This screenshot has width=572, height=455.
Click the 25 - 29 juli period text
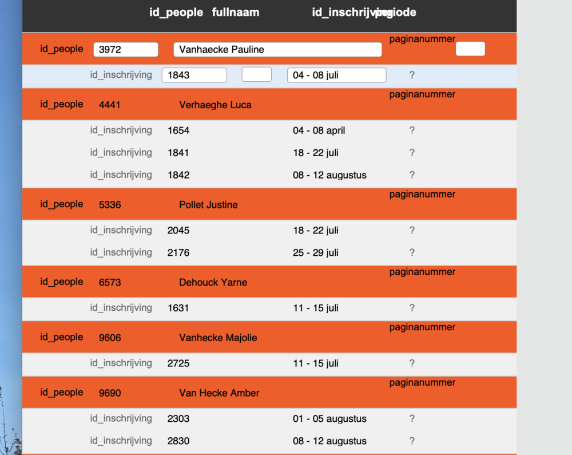(x=316, y=252)
